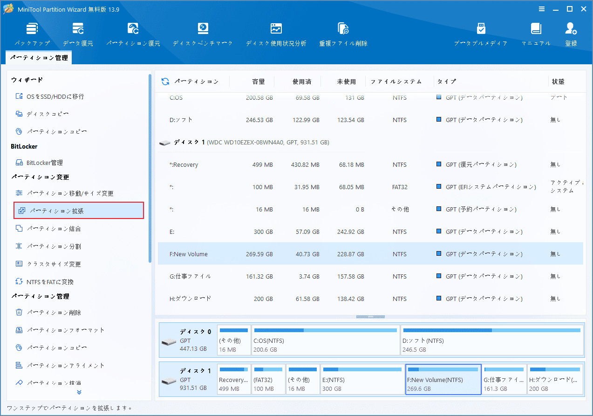The image size is (593, 416).
Task: Sort by タイプ column header
Action: (x=447, y=82)
